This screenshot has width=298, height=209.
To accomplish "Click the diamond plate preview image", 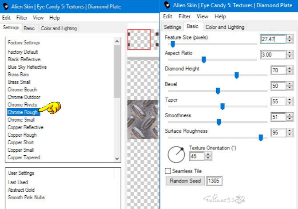I will coord(143,119).
